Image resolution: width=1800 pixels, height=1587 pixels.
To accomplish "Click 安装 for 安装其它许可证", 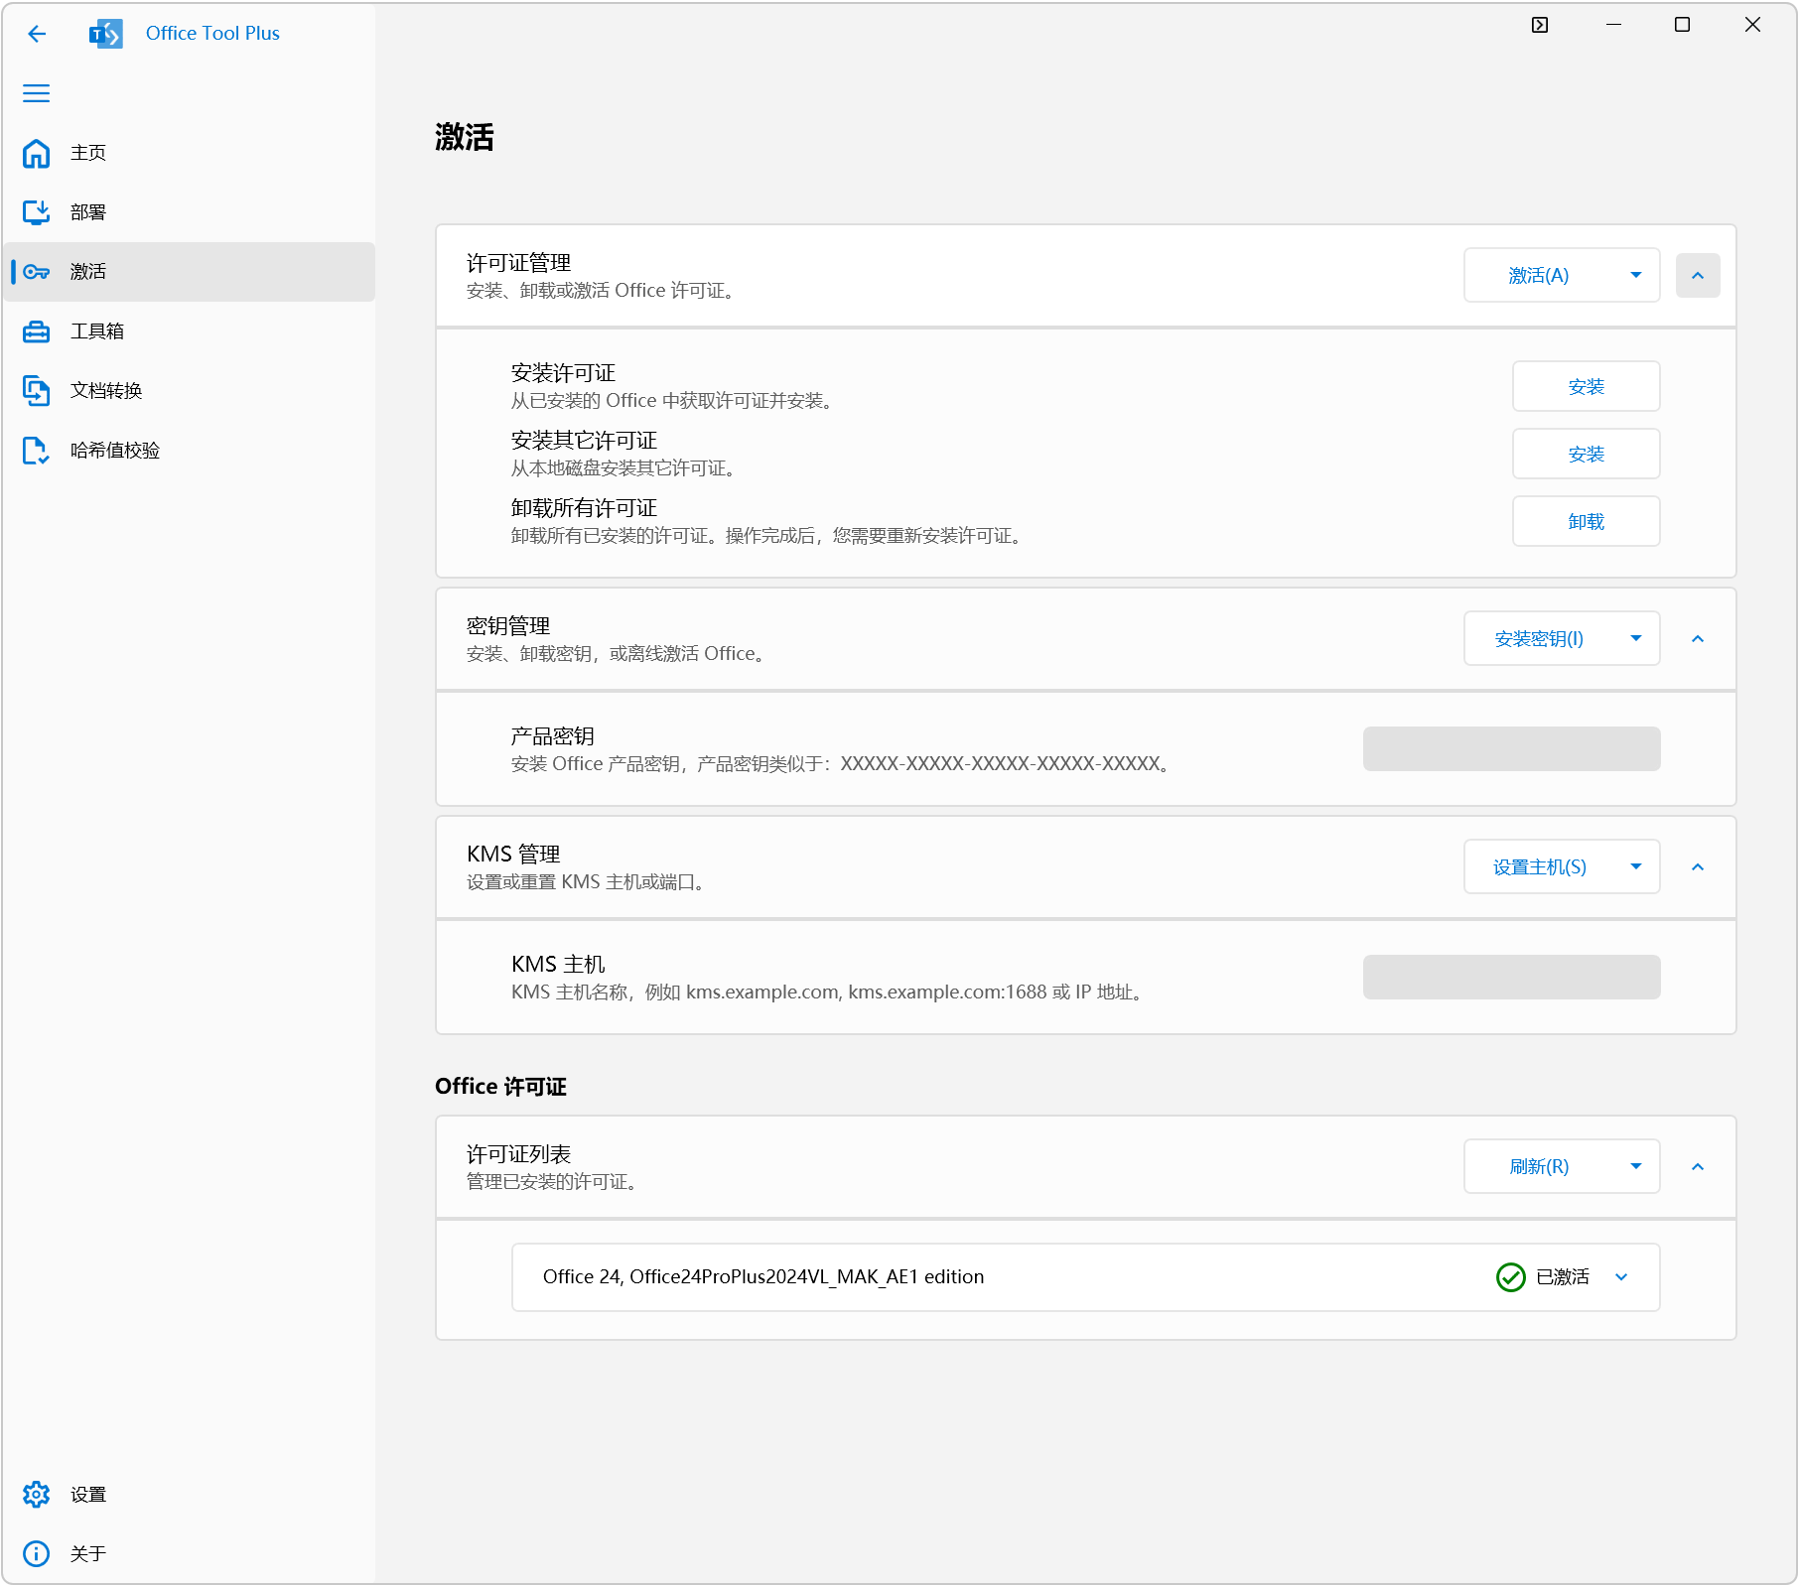I will [1586, 454].
